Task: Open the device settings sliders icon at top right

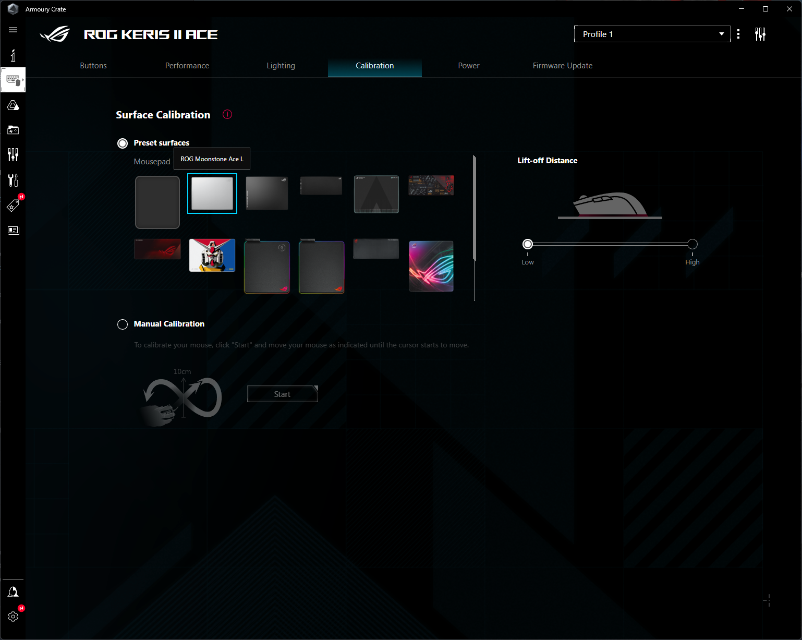Action: 760,34
